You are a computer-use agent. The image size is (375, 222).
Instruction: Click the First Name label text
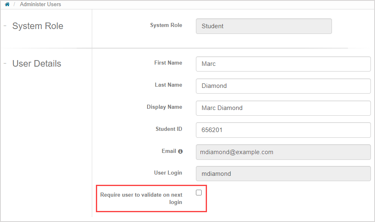[x=168, y=63]
